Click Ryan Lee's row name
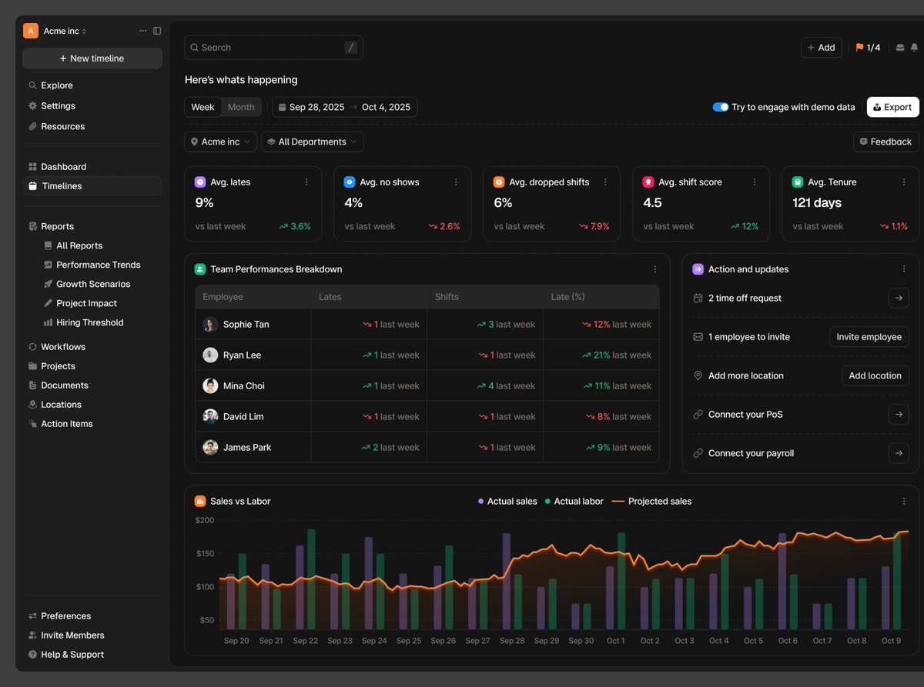924x687 pixels. coord(242,355)
